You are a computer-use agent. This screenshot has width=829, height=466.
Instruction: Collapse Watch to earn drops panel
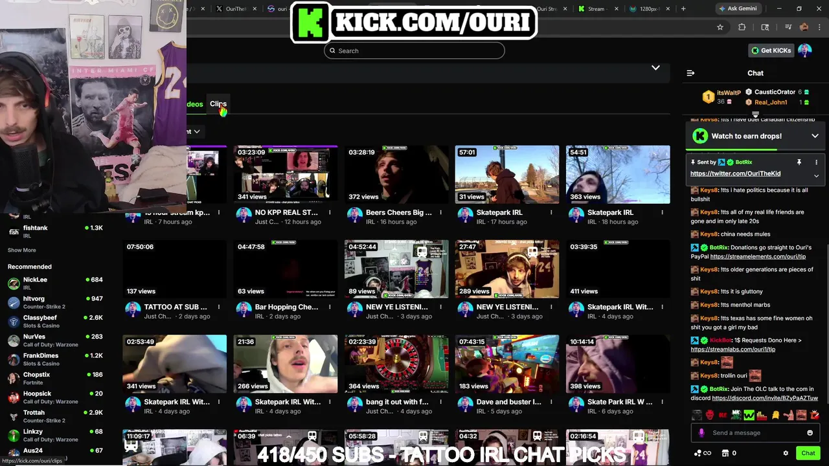click(x=815, y=136)
